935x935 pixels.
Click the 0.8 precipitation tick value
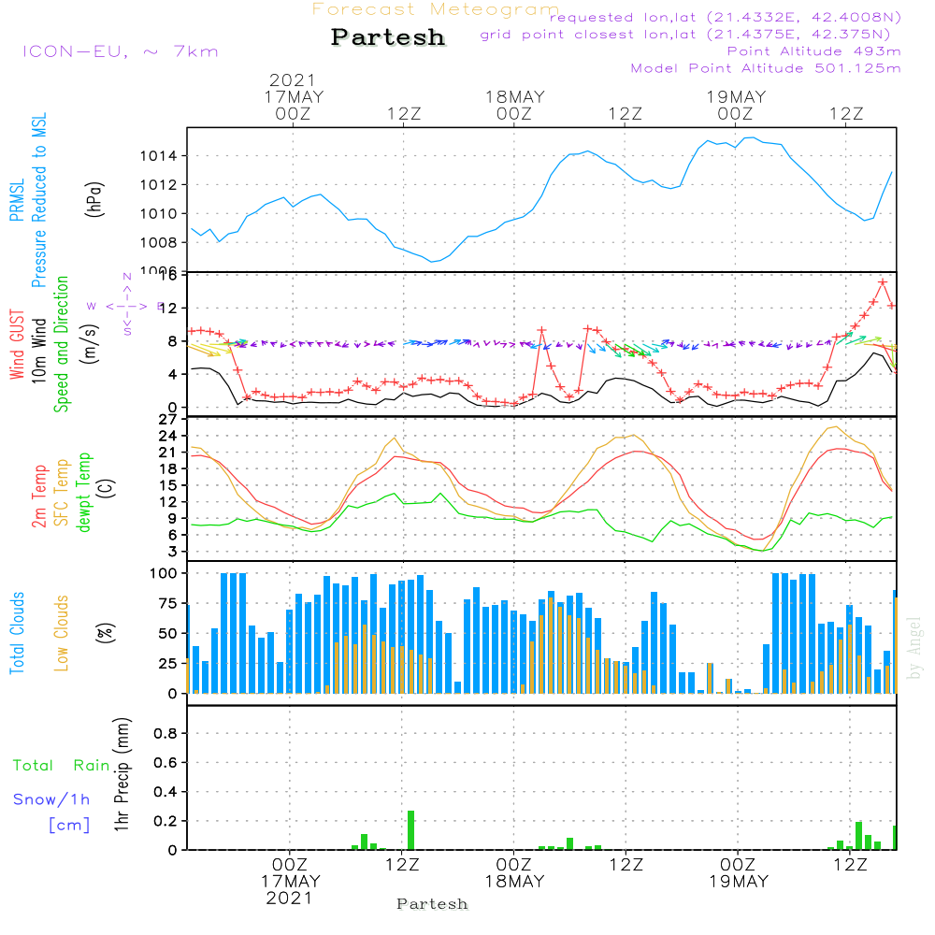click(165, 733)
